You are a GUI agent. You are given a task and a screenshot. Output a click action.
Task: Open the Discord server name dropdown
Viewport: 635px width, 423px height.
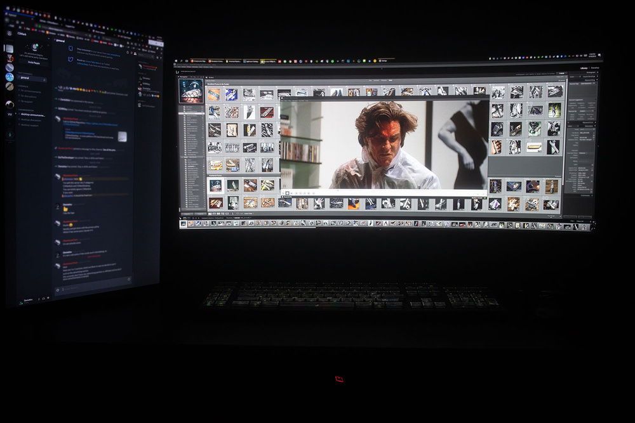(x=25, y=33)
